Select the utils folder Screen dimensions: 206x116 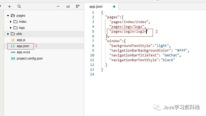point(19,34)
